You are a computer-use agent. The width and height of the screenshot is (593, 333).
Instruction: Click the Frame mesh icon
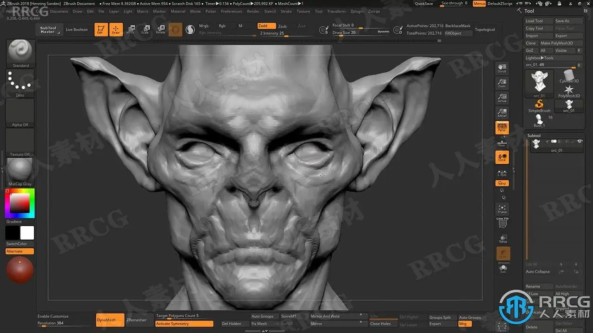pos(502,209)
